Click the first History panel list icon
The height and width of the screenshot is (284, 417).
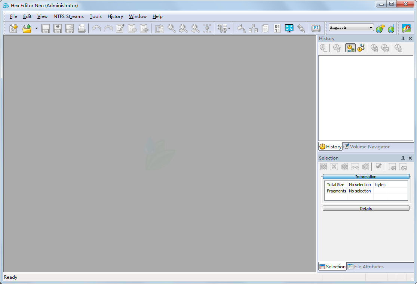click(x=324, y=48)
